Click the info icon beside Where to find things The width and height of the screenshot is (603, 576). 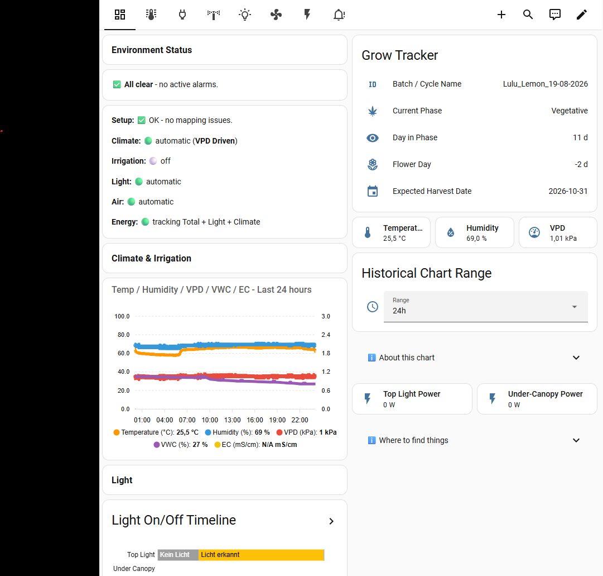[372, 440]
